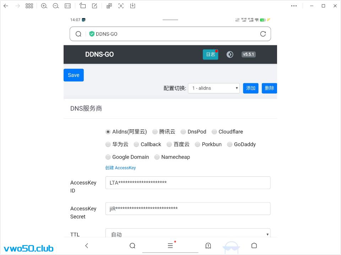
Task: Zoom out with the magnifier minus icon
Action: click(x=56, y=6)
